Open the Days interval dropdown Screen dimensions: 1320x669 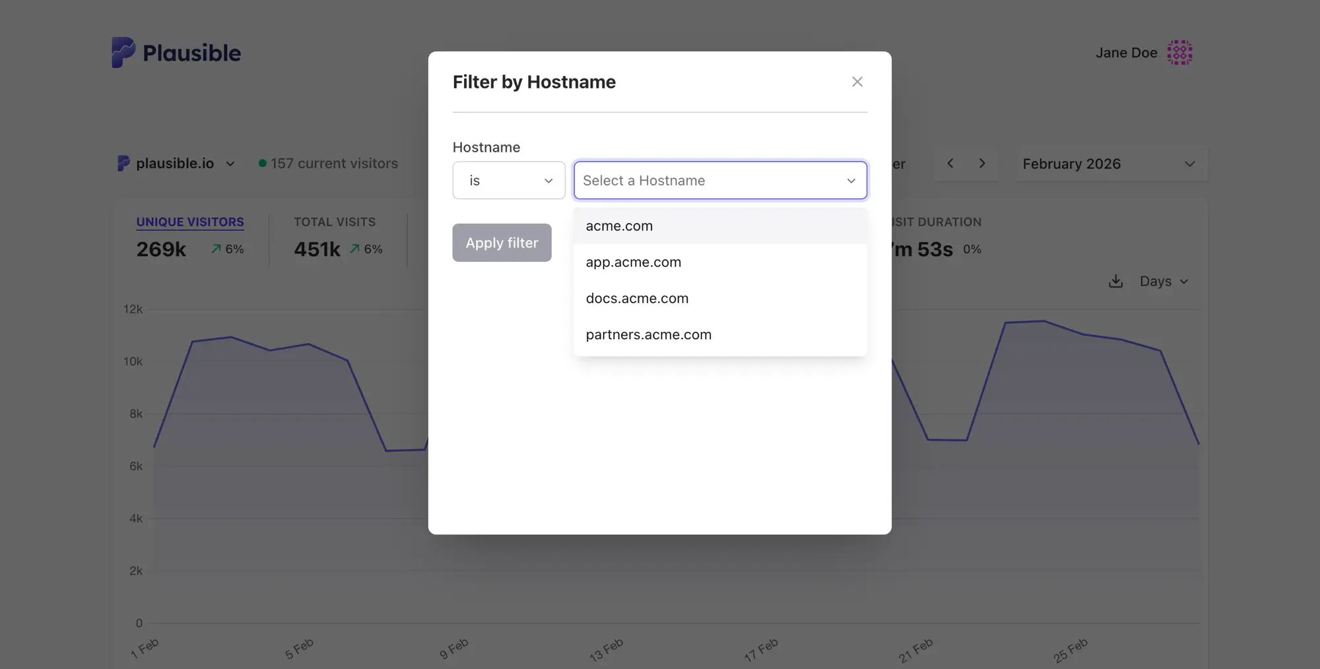pos(1164,282)
